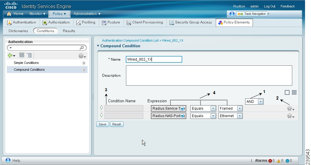
Task: Open the left panel gear menu
Action: coord(82,56)
